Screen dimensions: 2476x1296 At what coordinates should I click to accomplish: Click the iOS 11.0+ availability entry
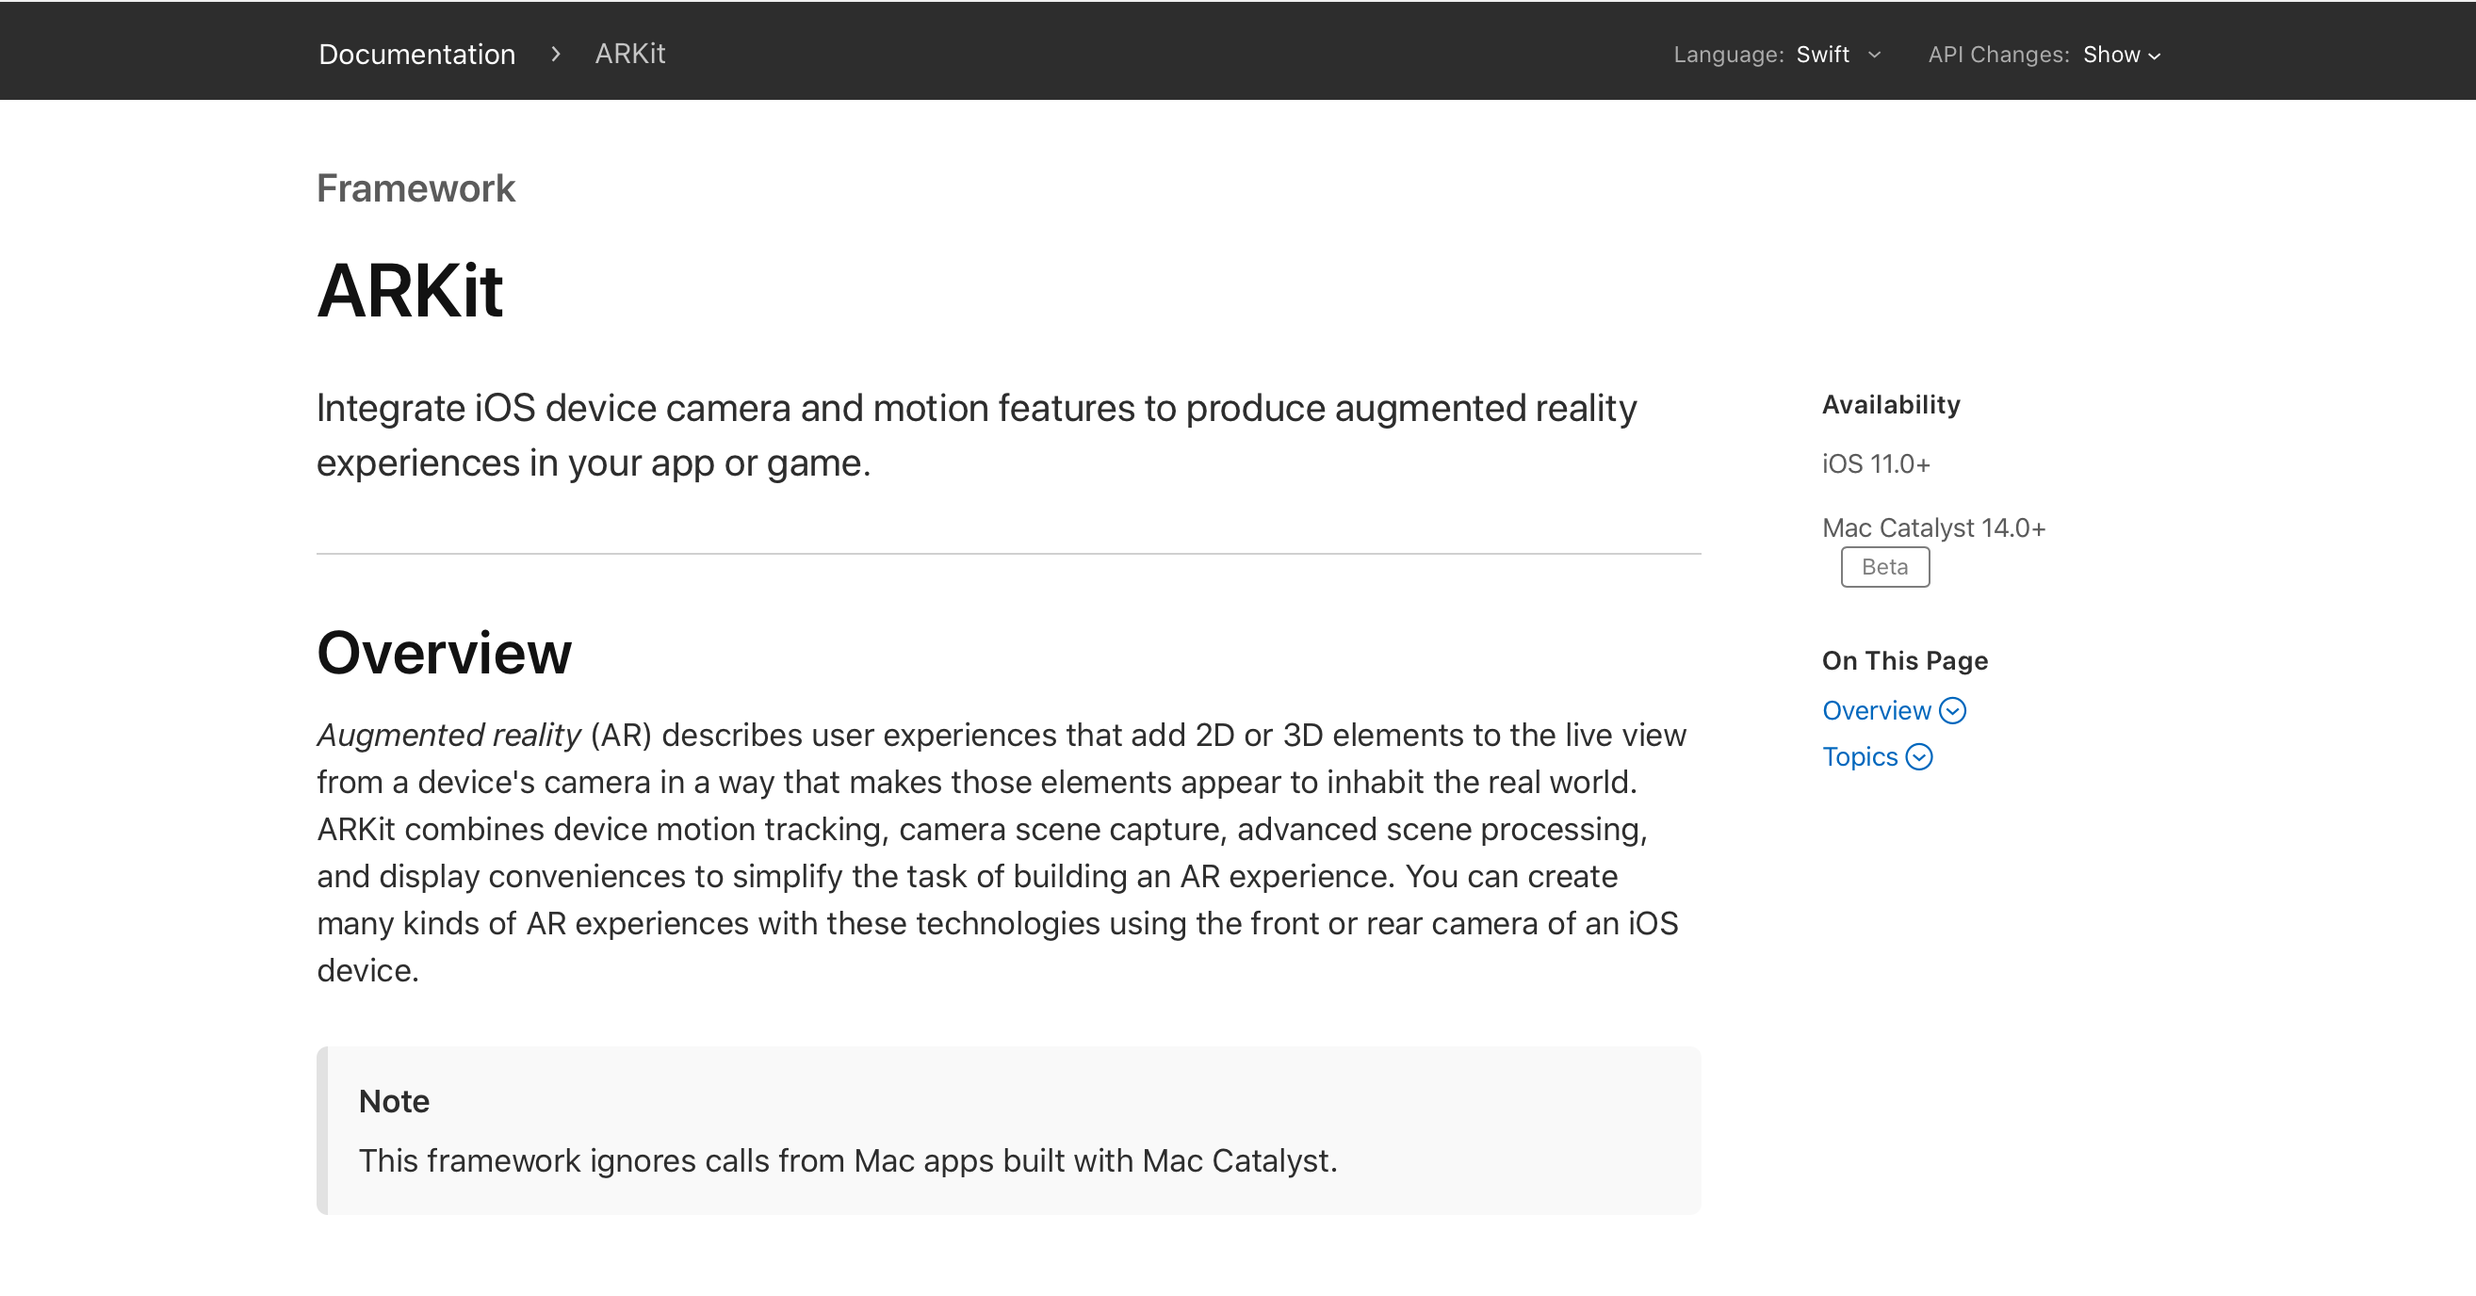1875,464
